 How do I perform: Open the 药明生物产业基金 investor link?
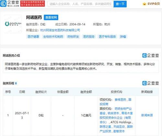click(x=116, y=111)
